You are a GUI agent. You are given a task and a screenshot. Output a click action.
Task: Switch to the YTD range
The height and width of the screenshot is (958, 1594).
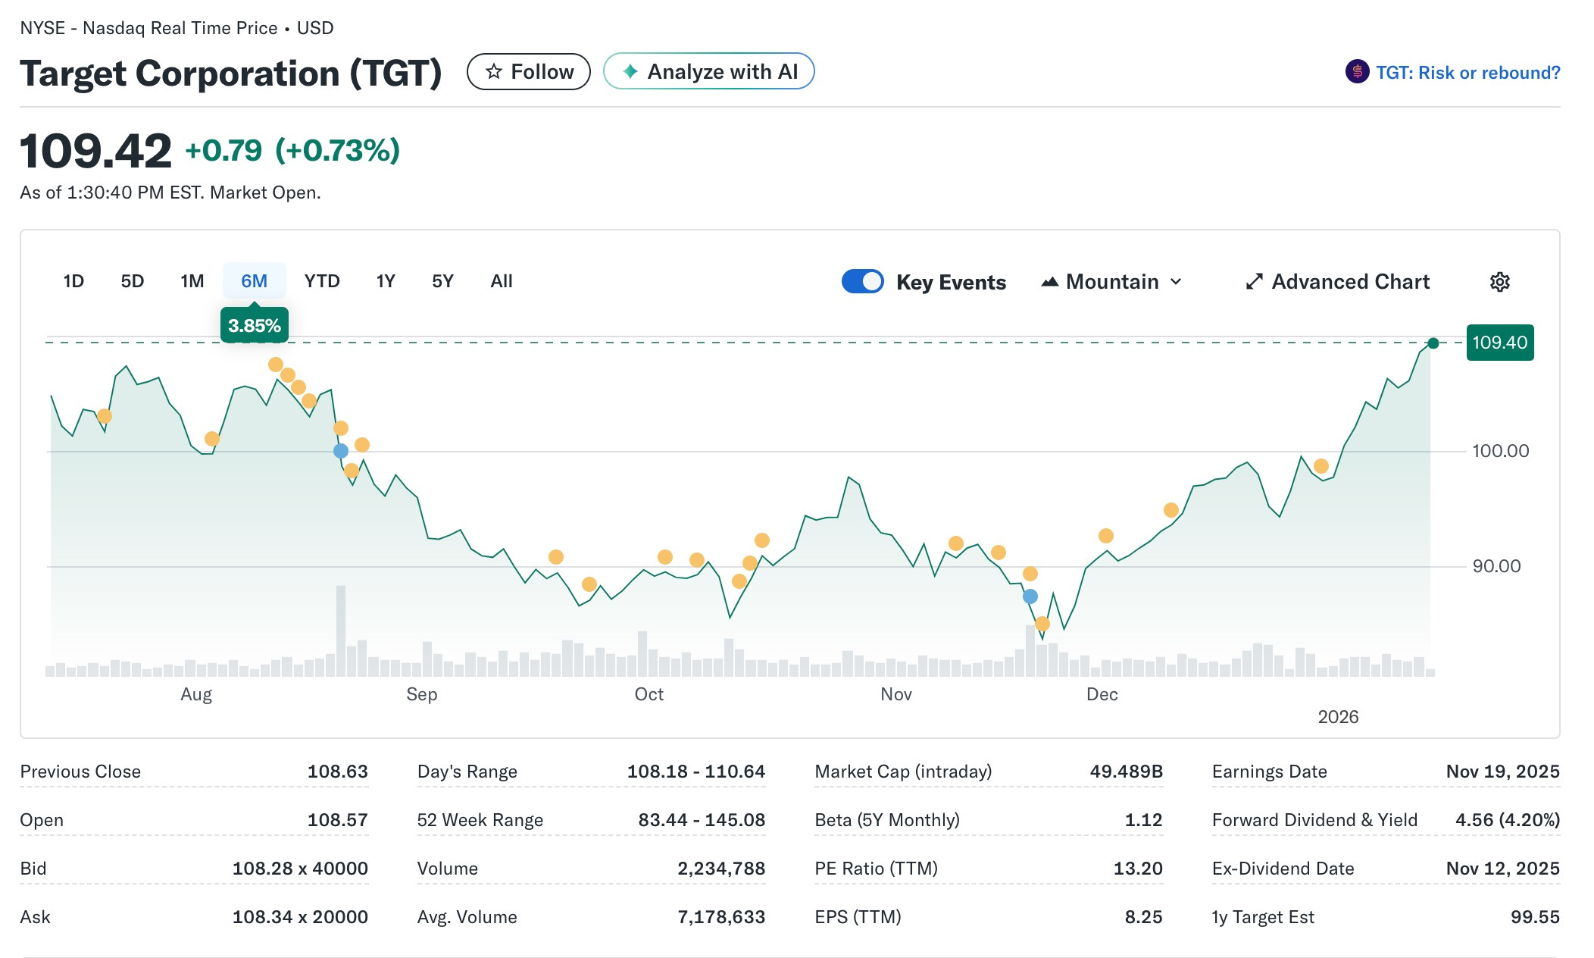tap(323, 281)
